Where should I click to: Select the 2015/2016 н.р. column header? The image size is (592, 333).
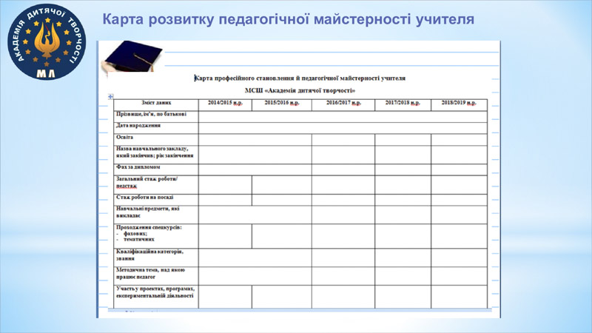[x=282, y=105]
